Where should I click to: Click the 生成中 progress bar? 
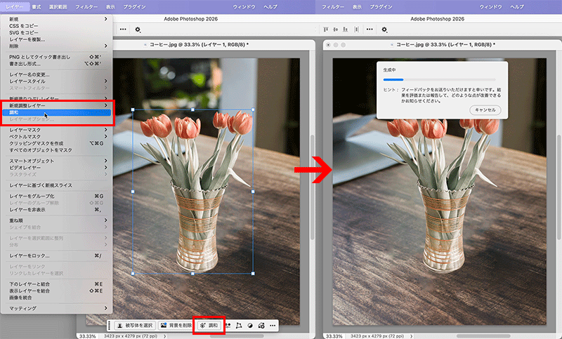click(x=437, y=80)
